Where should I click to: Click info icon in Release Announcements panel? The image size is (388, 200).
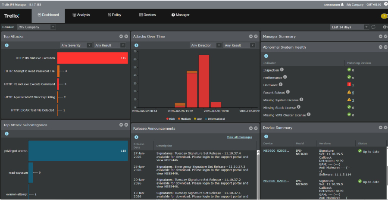tap(136, 137)
